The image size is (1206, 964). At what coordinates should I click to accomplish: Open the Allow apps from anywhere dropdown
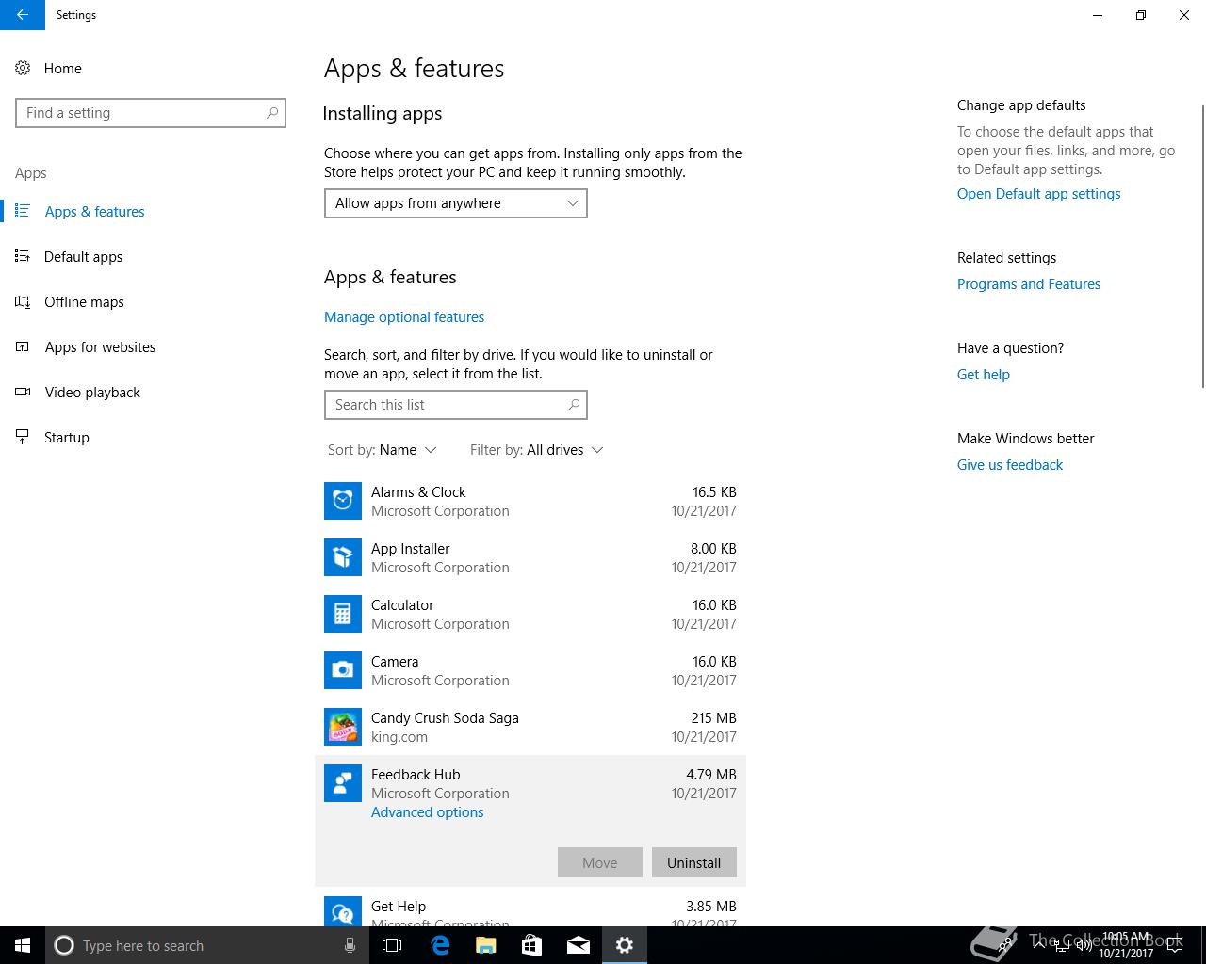coord(456,203)
